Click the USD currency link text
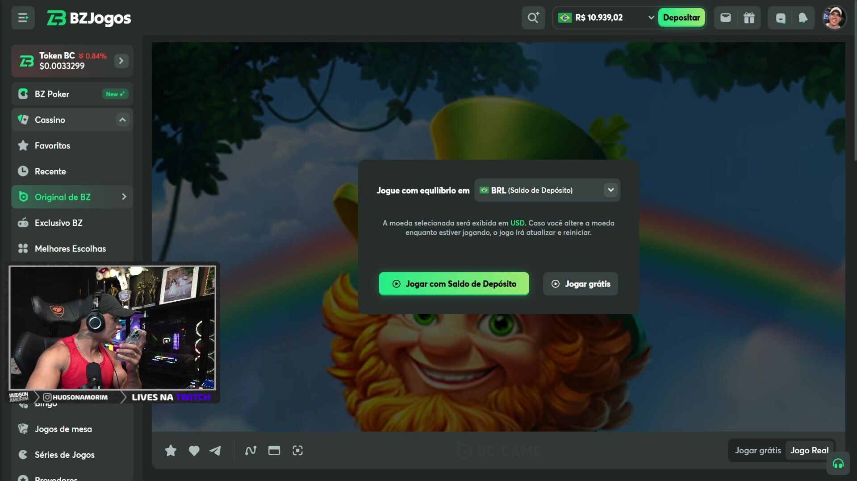 tap(517, 223)
